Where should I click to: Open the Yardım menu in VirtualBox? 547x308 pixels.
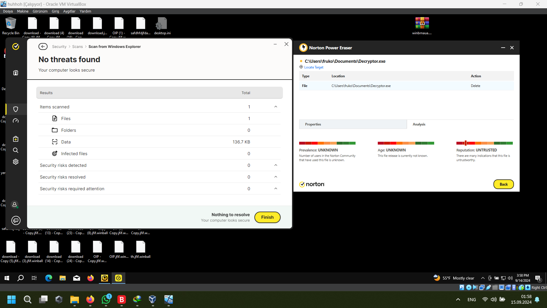tap(85, 11)
